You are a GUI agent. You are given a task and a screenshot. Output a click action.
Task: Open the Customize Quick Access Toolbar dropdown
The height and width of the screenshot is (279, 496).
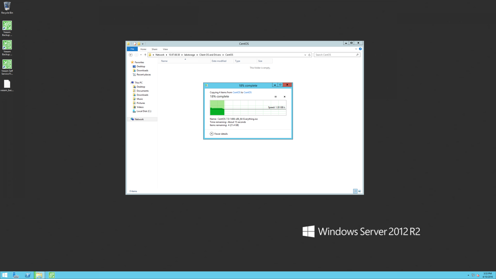[x=143, y=44]
